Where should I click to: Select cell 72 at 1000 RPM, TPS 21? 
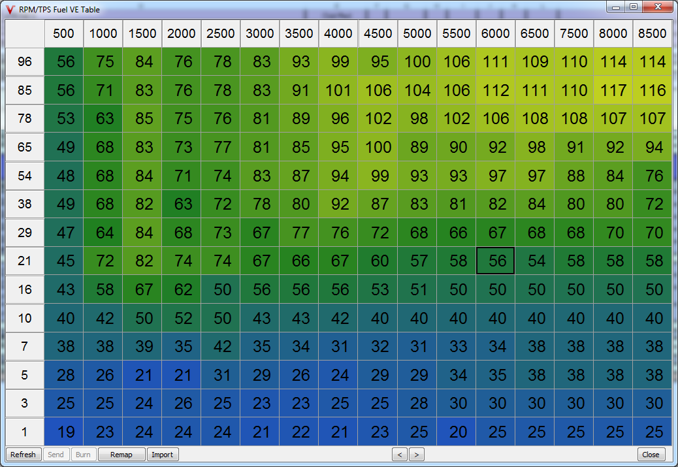(103, 261)
